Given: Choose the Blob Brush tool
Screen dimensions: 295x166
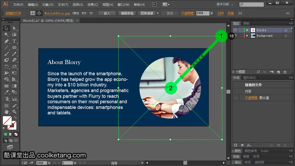Looking at the screenshot, I should tap(6, 60).
